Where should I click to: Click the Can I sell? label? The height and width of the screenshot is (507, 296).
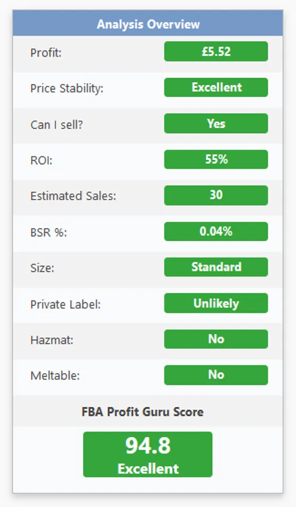click(x=56, y=125)
